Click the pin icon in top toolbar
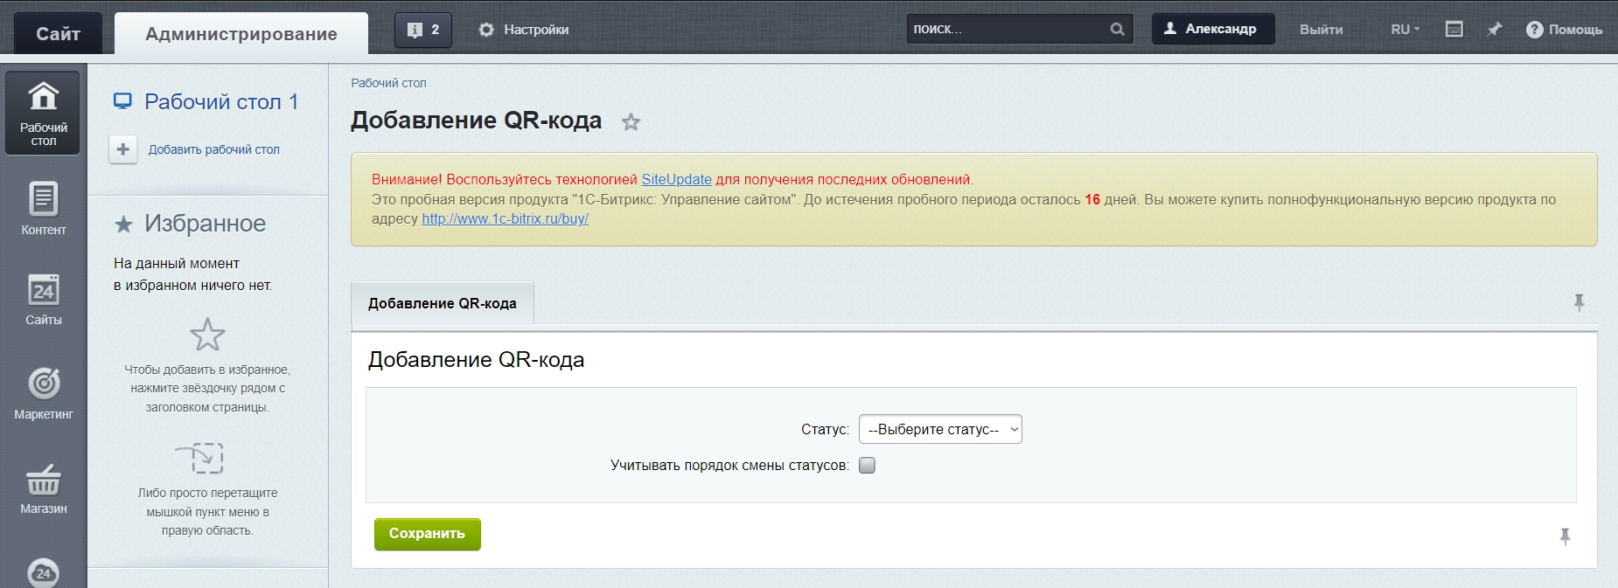The height and width of the screenshot is (588, 1618). pyautogui.click(x=1495, y=30)
